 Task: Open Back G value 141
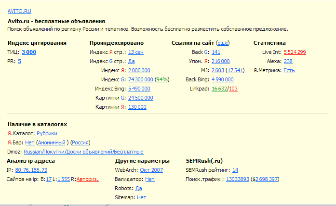point(215,52)
